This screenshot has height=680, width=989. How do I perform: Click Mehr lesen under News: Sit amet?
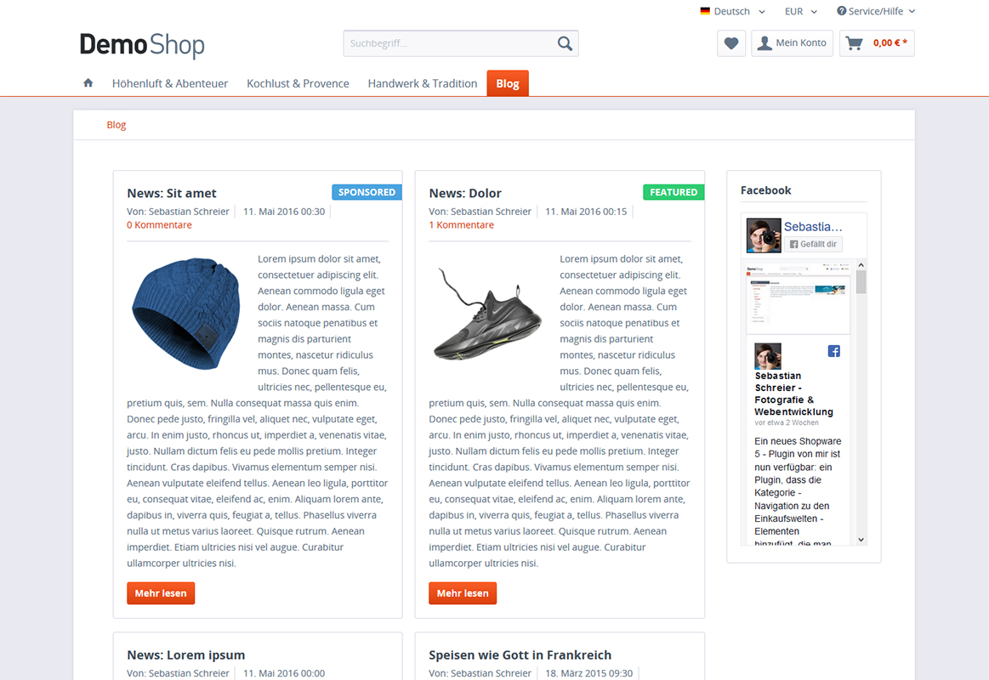tap(161, 593)
